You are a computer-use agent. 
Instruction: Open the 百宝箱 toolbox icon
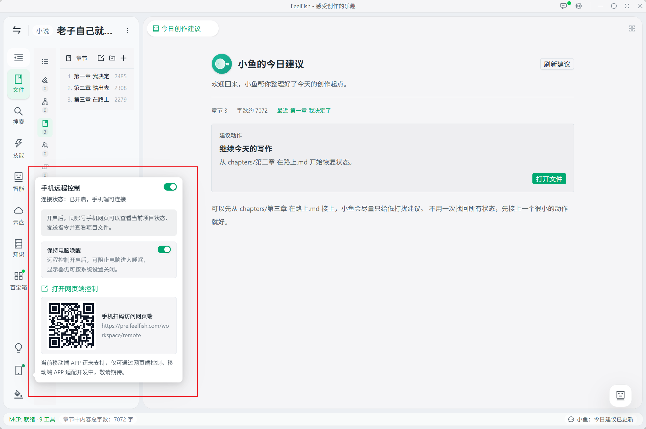click(x=18, y=281)
